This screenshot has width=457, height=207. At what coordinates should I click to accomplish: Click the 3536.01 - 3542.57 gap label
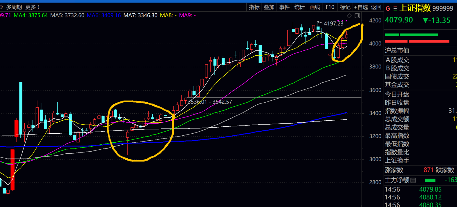pos(210,102)
